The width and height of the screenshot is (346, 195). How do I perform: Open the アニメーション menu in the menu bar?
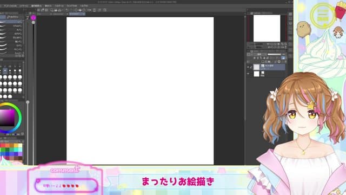pyautogui.click(x=10, y=6)
